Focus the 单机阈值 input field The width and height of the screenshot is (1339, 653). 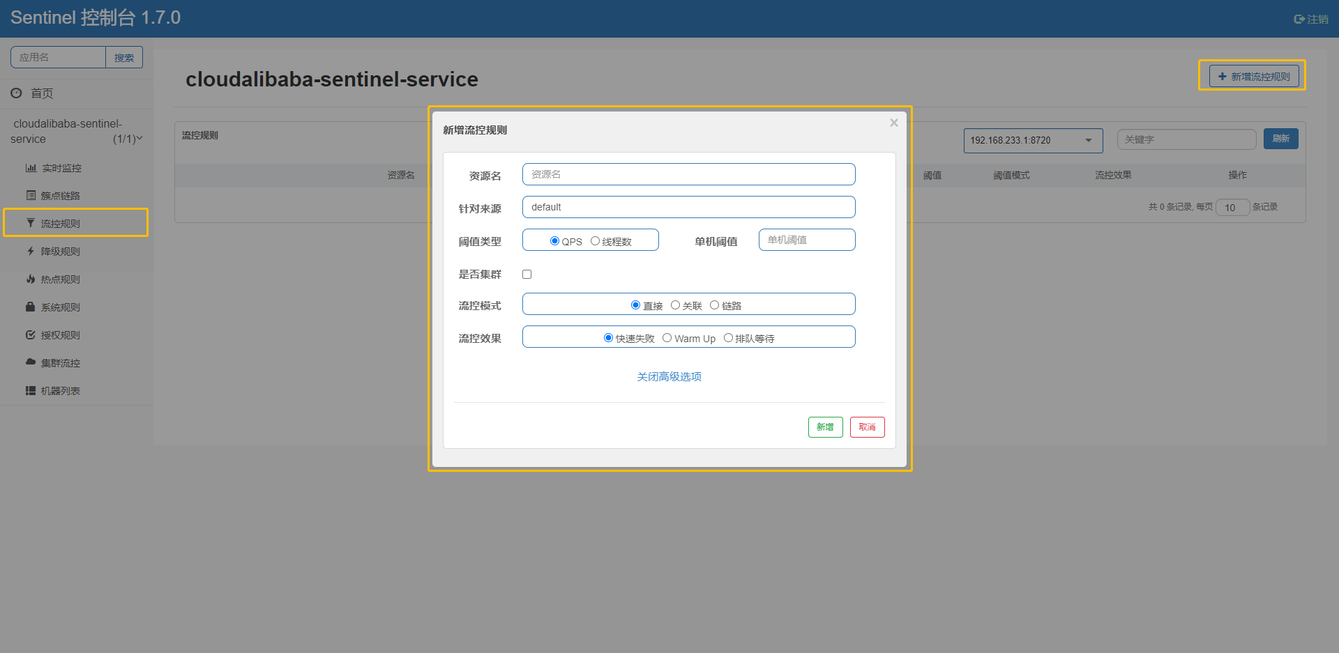(807, 240)
